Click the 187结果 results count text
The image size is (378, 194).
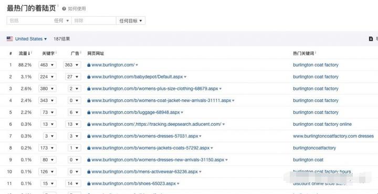pos(62,39)
